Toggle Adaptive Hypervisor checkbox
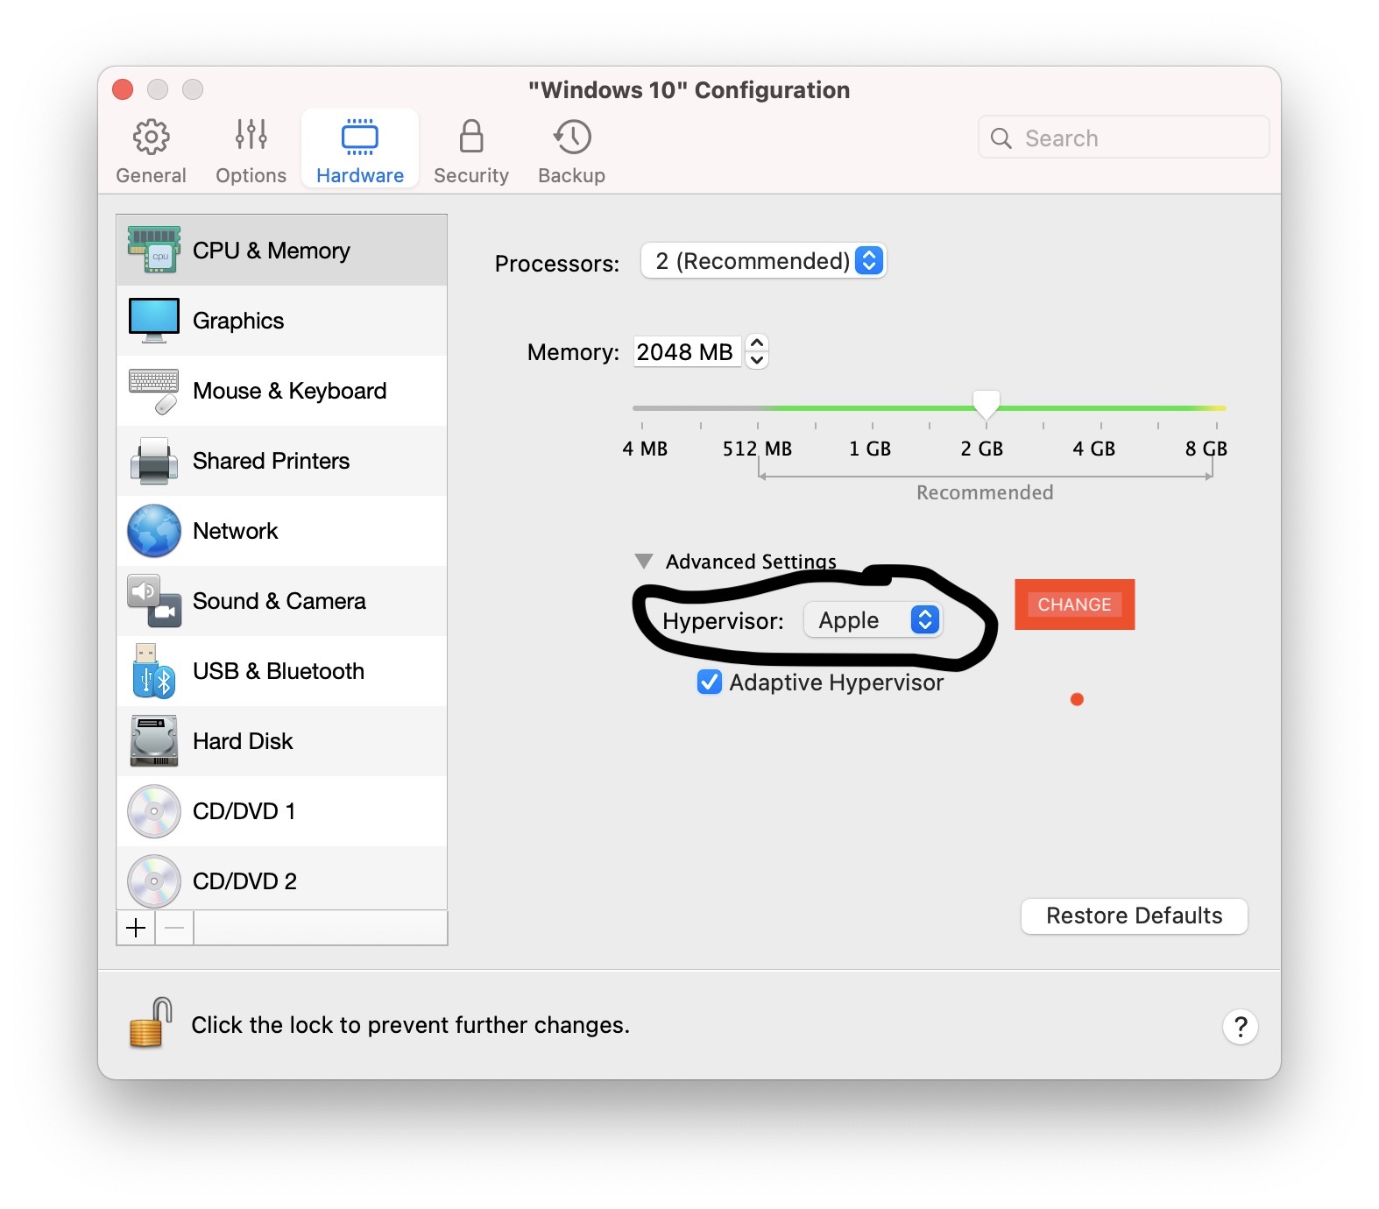 coord(710,682)
